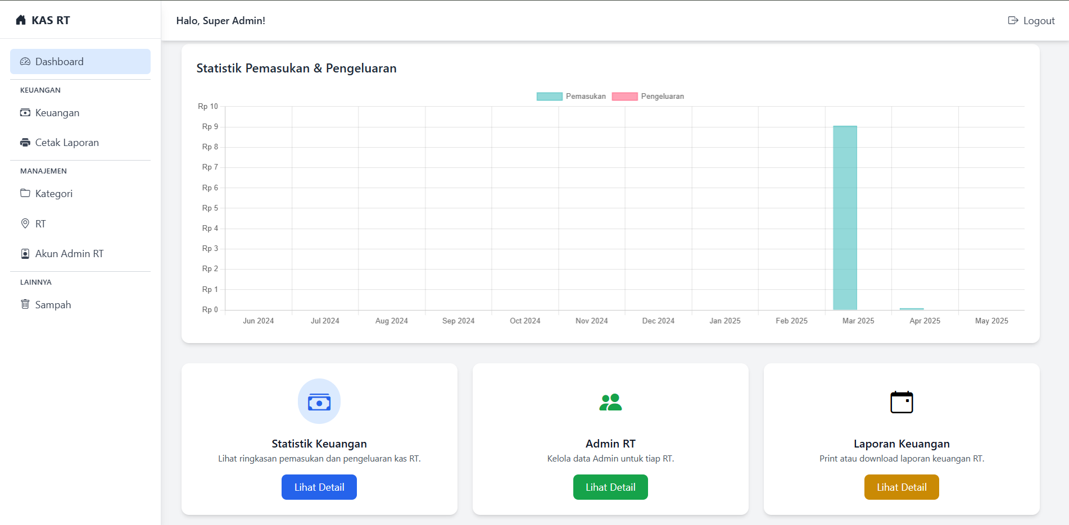Click the Dashboard speedometer icon
Screen dimensions: 1069x525
point(25,62)
